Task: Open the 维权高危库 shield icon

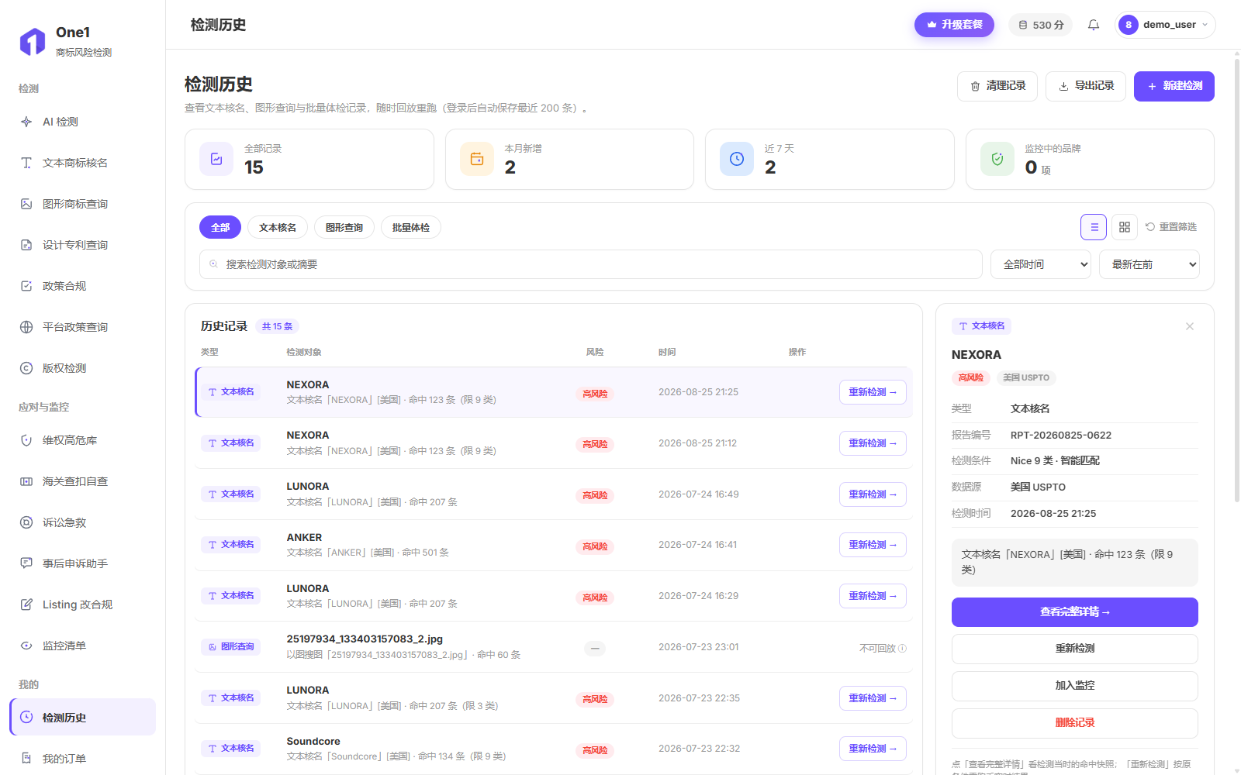Action: click(x=26, y=440)
